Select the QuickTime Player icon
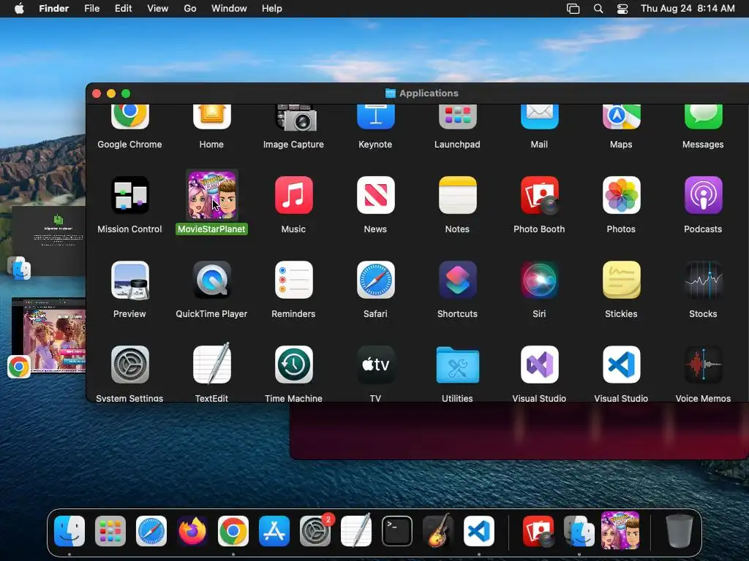 pos(211,280)
